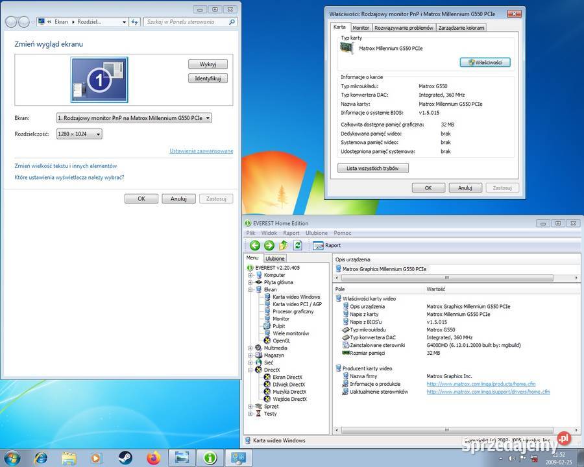Click the Up level arrow icon in EVEREST
The width and height of the screenshot is (584, 467).
pyautogui.click(x=284, y=245)
